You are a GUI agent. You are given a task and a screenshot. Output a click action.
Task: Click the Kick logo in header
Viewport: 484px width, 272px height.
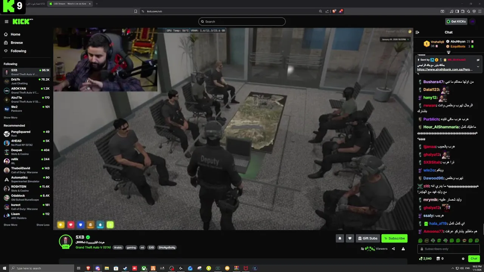click(23, 22)
